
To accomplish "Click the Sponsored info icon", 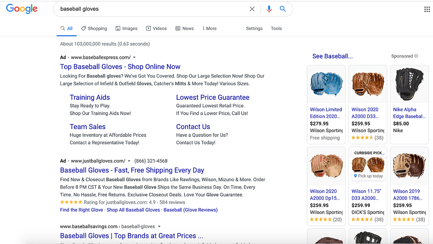I will pos(416,56).
